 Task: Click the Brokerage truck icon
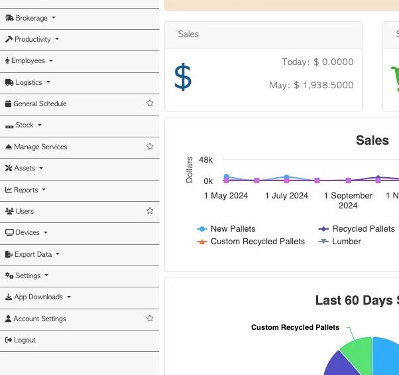[x=9, y=18]
